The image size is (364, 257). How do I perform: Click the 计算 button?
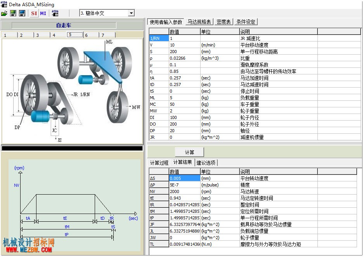[189, 152]
